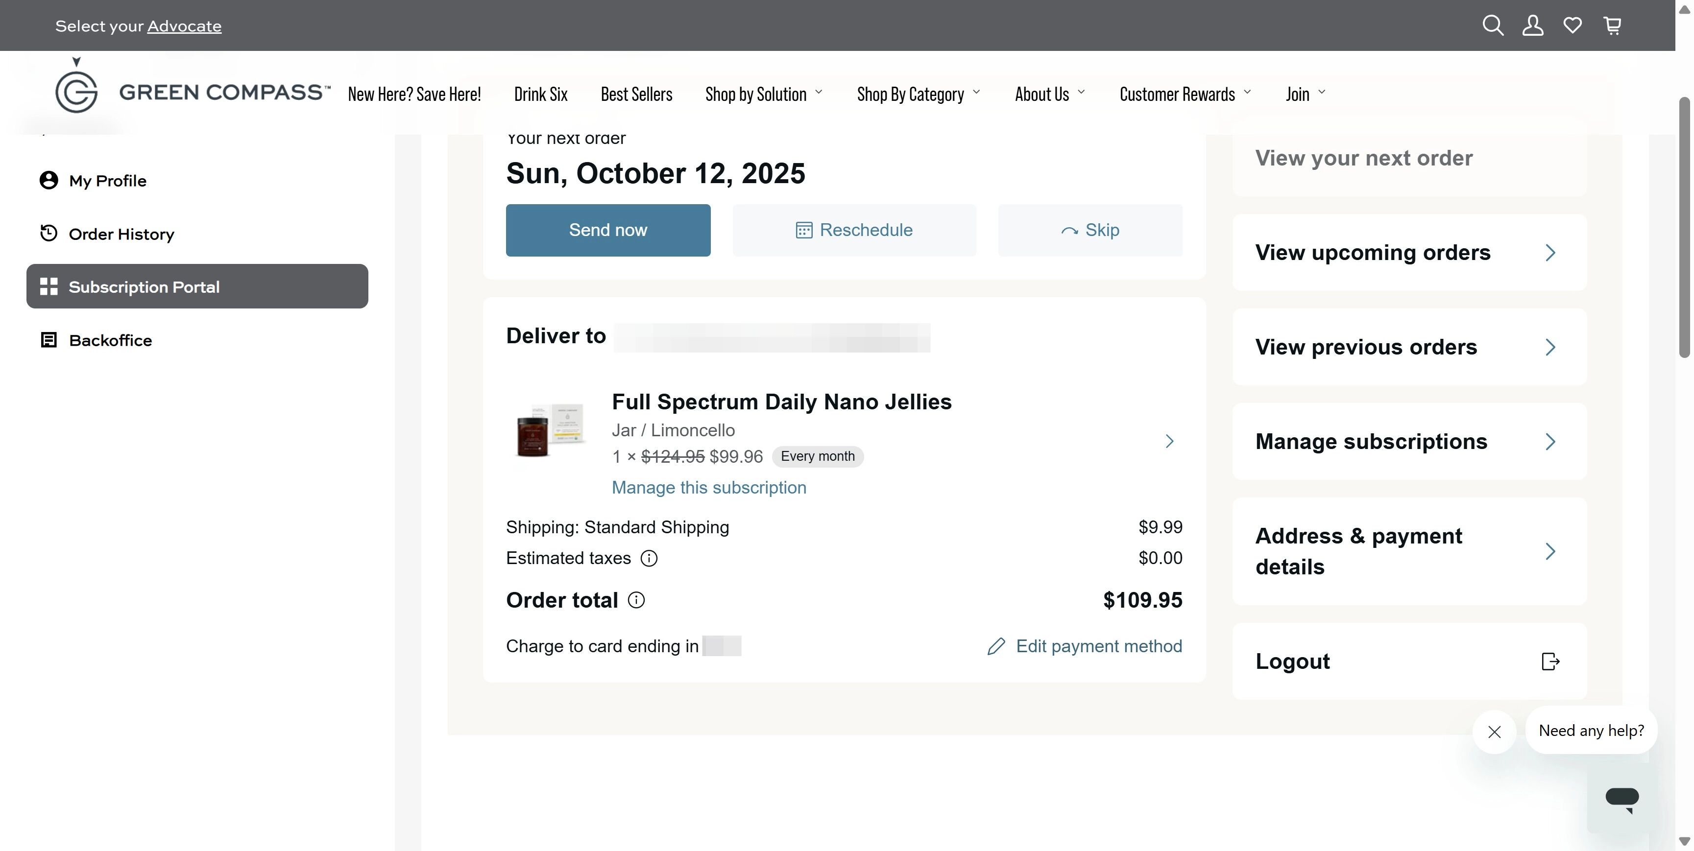Click the Skip order button
The width and height of the screenshot is (1694, 851).
click(x=1089, y=230)
